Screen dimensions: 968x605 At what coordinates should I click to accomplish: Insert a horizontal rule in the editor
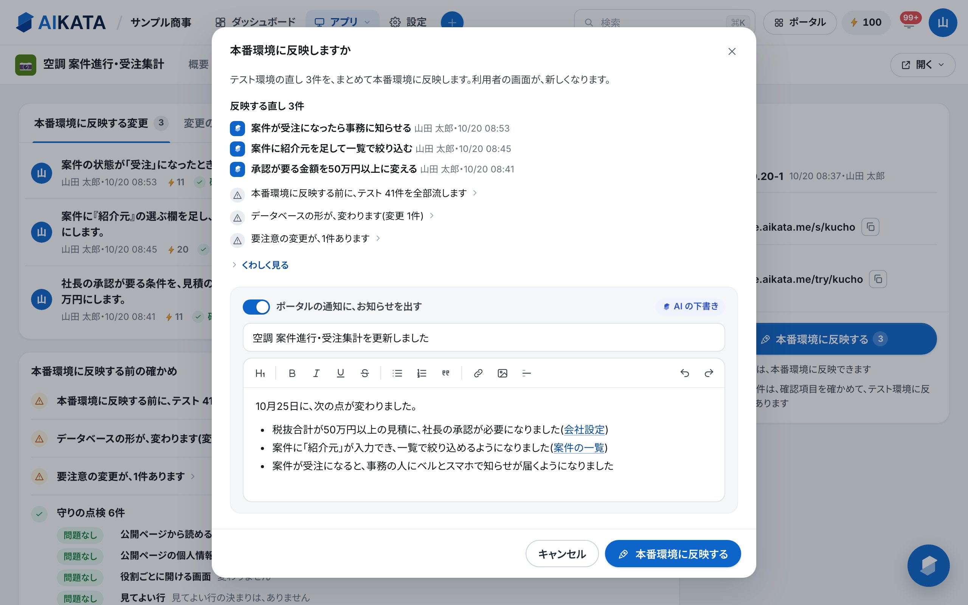click(x=526, y=373)
